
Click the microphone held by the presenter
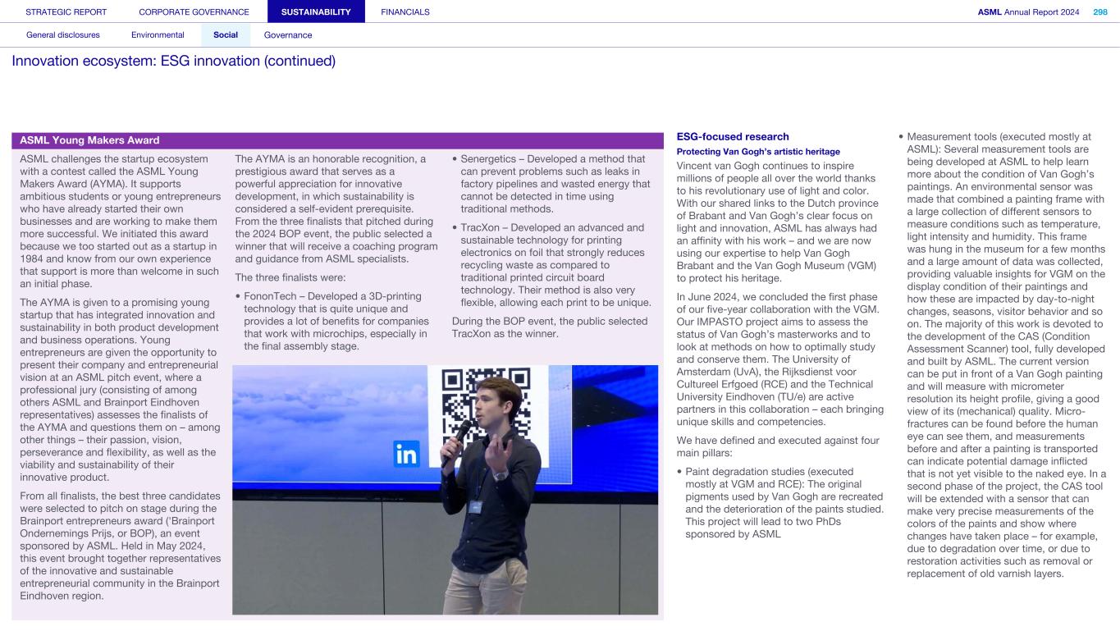tap(462, 432)
